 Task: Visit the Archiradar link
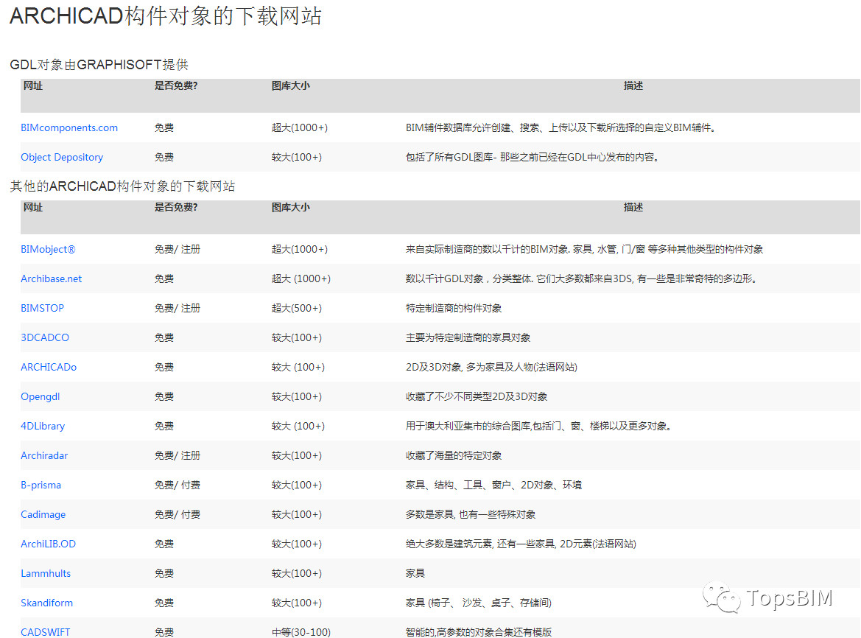pyautogui.click(x=44, y=455)
